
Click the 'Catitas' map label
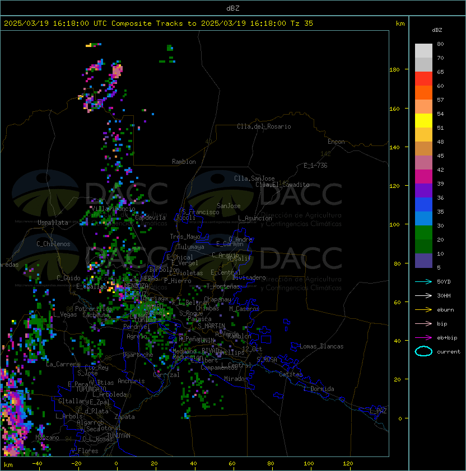291,374
